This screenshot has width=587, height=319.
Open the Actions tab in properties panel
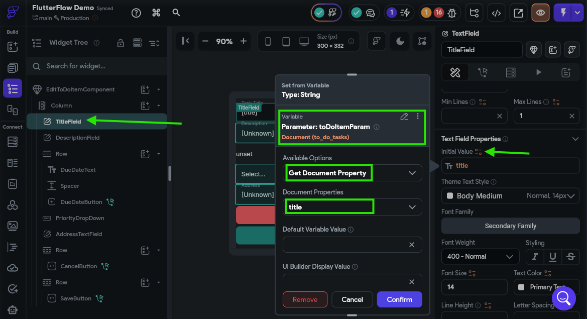tap(483, 72)
